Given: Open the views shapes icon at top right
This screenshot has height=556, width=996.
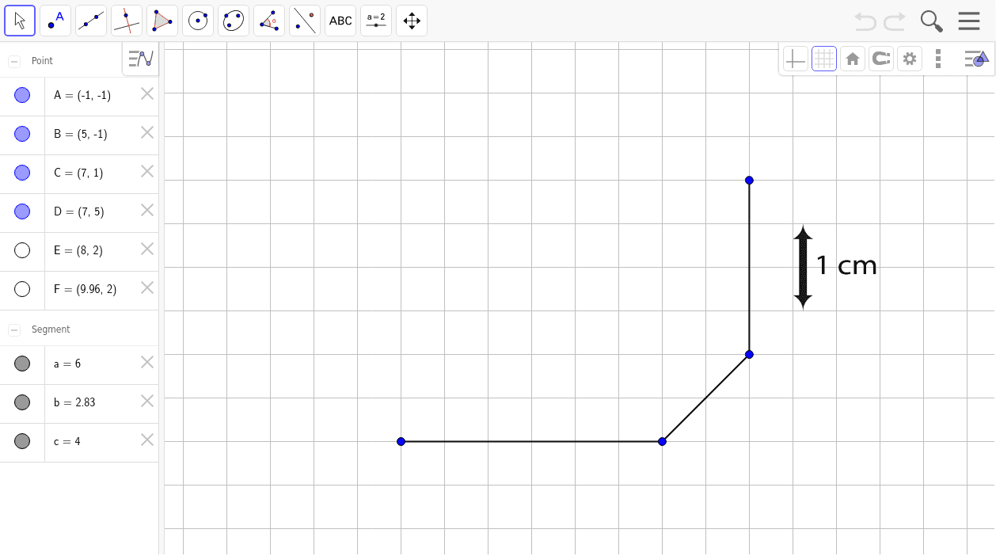Looking at the screenshot, I should tap(976, 59).
